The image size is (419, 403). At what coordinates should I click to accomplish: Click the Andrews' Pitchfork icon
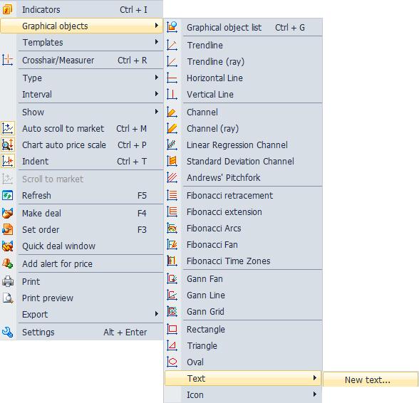tap(172, 177)
